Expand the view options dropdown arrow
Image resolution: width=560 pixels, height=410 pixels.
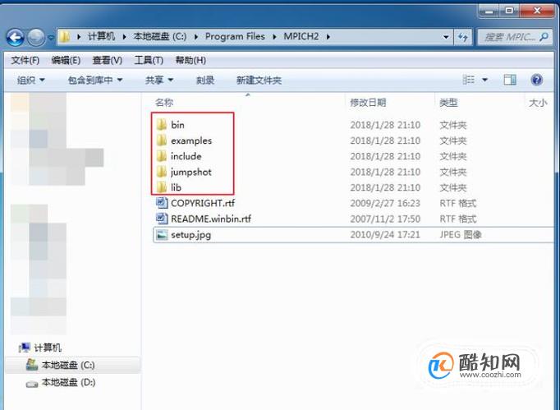click(x=484, y=80)
